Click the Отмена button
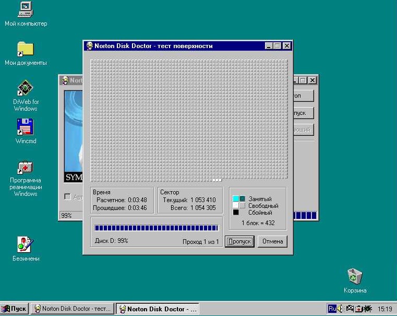This screenshot has width=397, height=316. (272, 241)
